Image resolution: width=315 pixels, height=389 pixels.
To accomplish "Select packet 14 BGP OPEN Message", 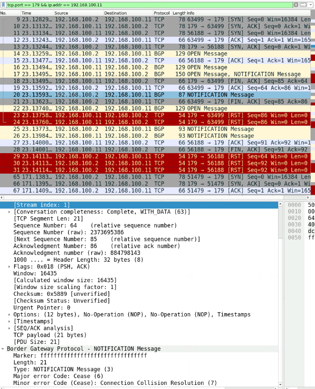I will click(155, 54).
